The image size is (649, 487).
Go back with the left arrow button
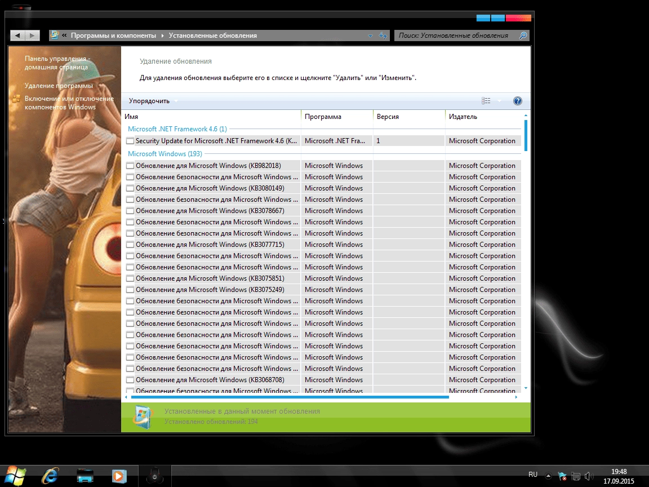(x=17, y=36)
